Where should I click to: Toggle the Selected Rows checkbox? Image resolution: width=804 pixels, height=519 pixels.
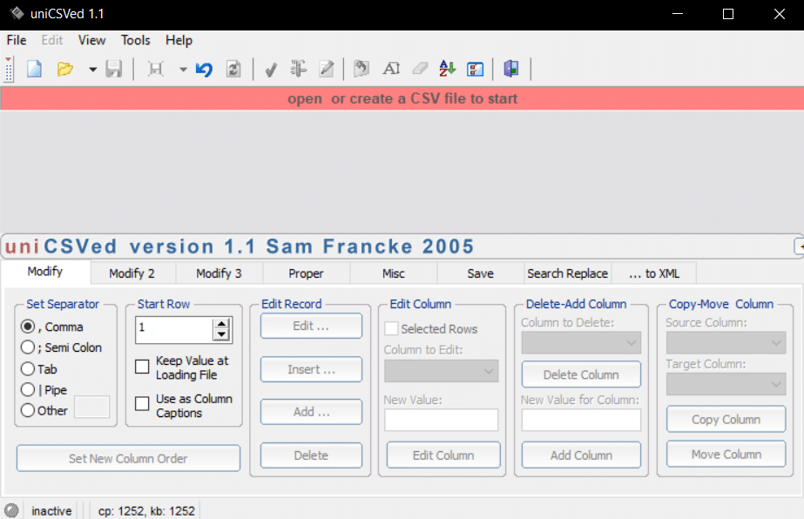pyautogui.click(x=392, y=329)
